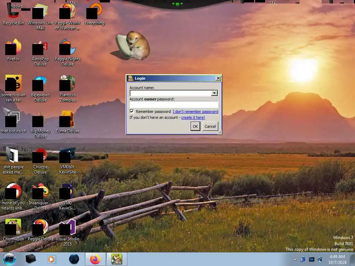
Task: Click the ChomikBox taskbar button
Action: [116, 259]
